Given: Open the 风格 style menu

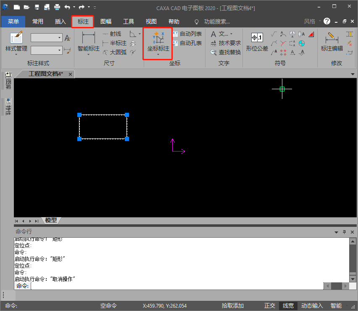Looking at the screenshot, I should coord(312,21).
